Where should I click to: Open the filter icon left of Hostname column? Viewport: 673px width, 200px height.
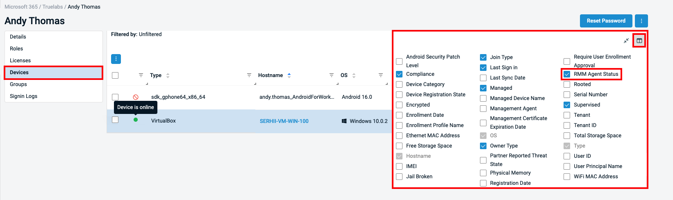coord(249,75)
